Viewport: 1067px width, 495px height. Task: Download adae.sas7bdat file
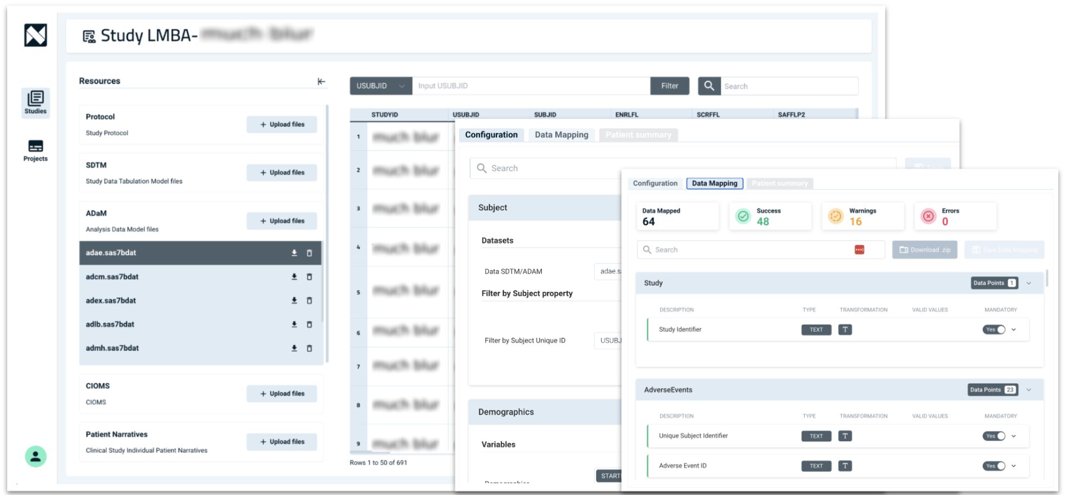click(295, 253)
